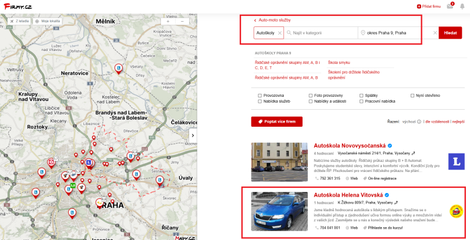Zoom in the map with plus

pyautogui.click(x=168, y=22)
